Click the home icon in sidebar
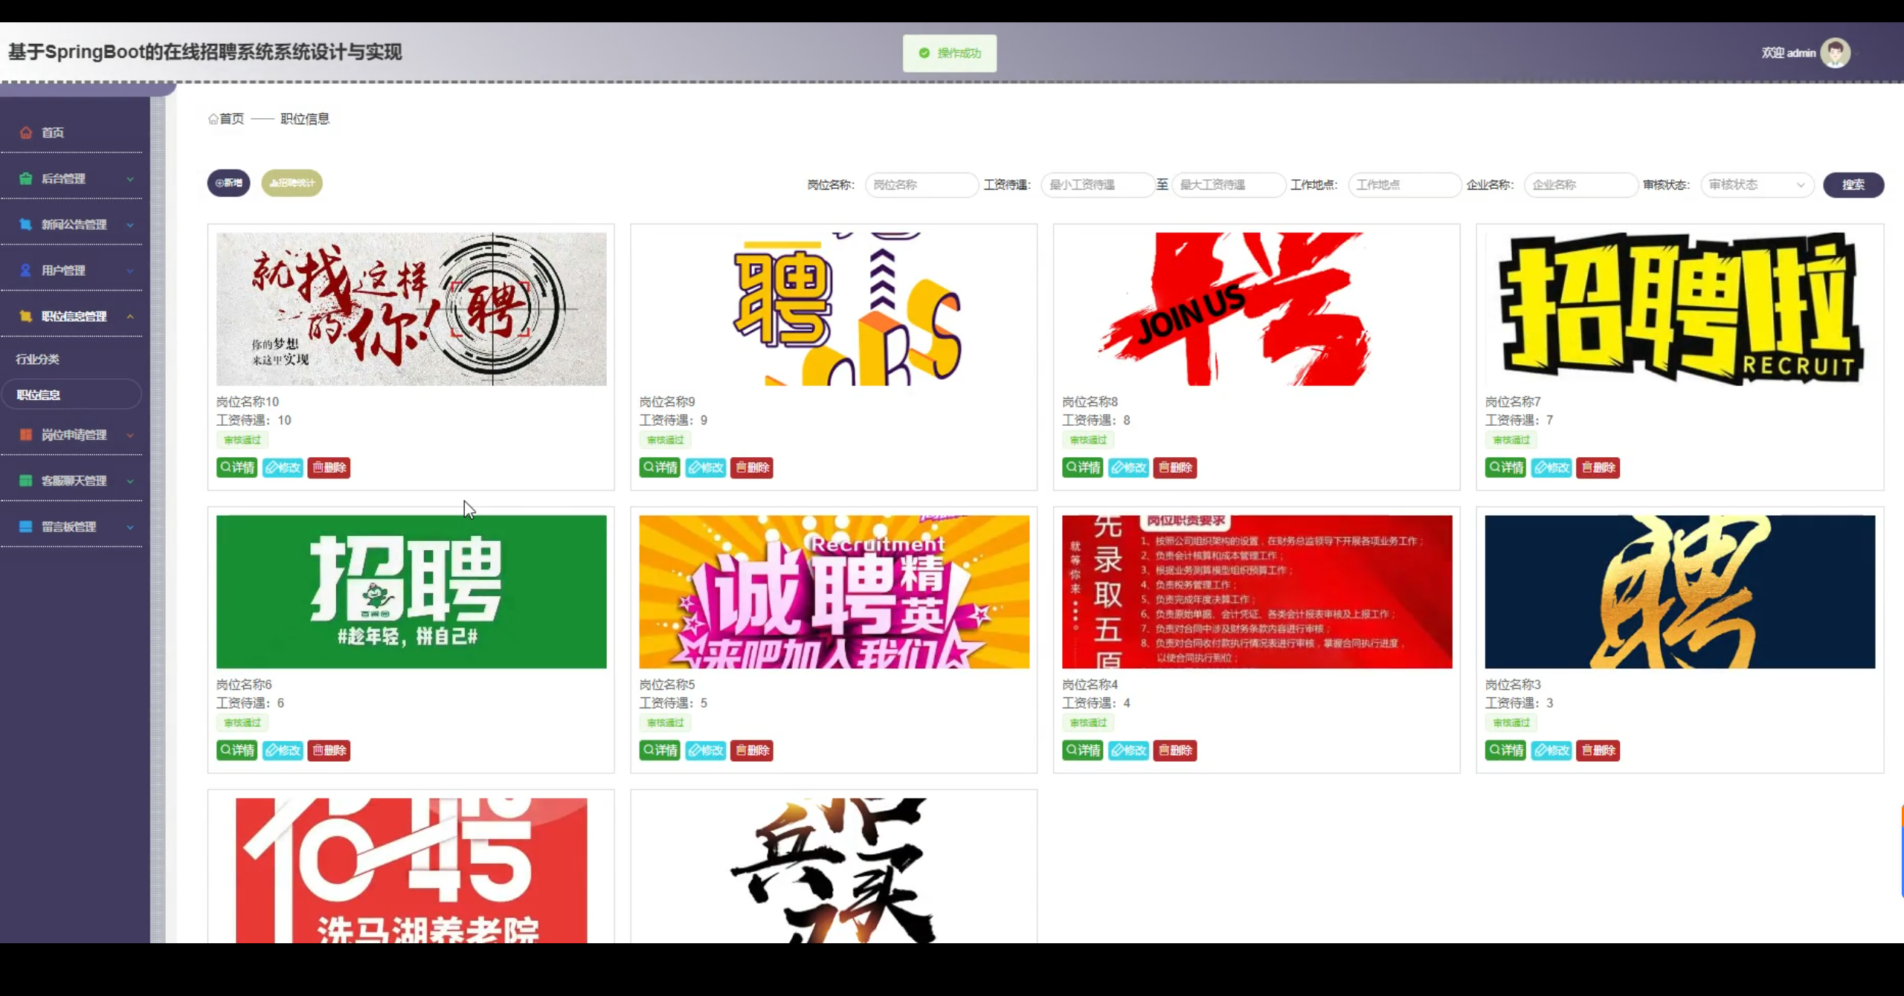Image resolution: width=1904 pixels, height=996 pixels. (26, 132)
